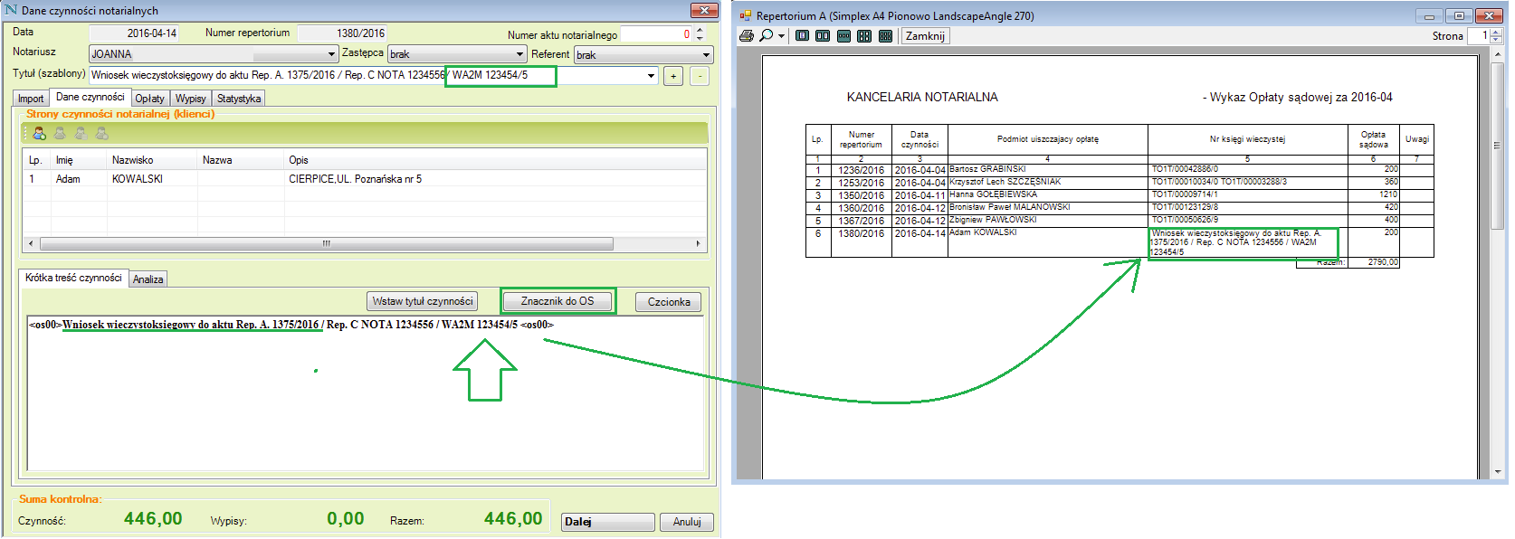Click the clients table scroll-right arrow
The width and height of the screenshot is (1515, 539).
tap(698, 244)
